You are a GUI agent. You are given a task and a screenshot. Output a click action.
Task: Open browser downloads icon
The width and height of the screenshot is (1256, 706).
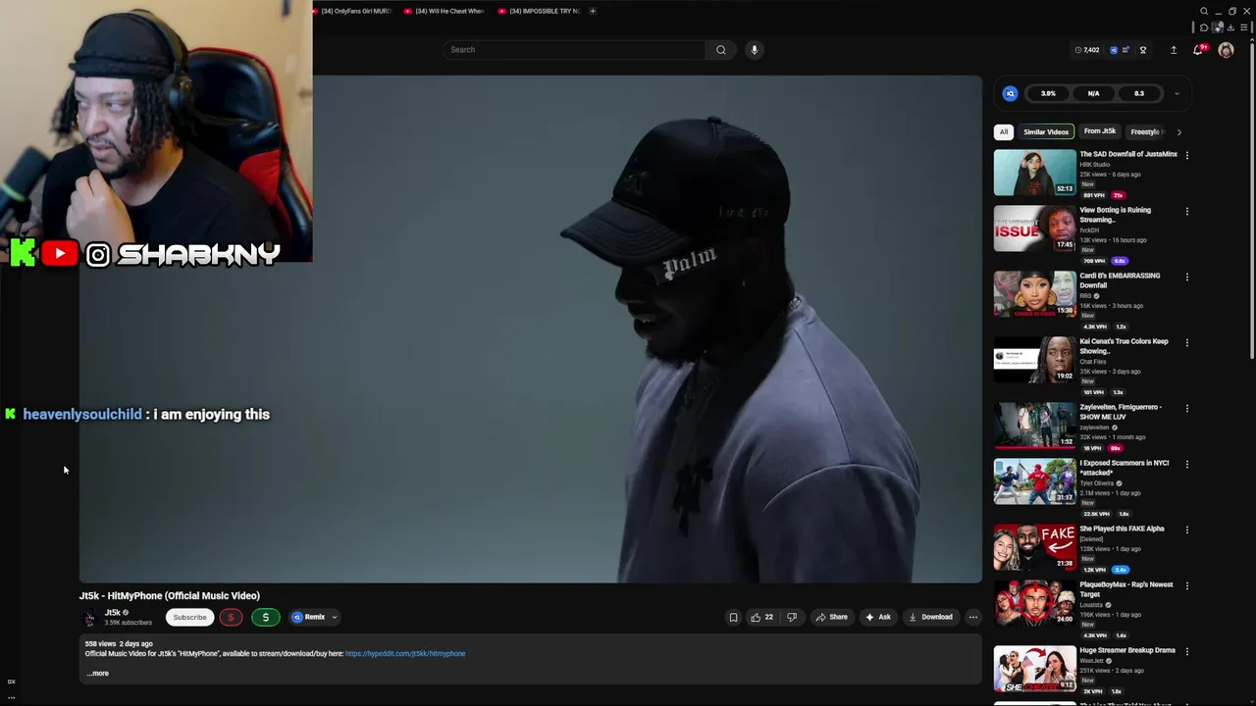tap(1230, 27)
